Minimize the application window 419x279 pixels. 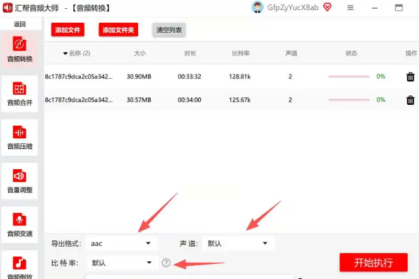tap(375, 8)
